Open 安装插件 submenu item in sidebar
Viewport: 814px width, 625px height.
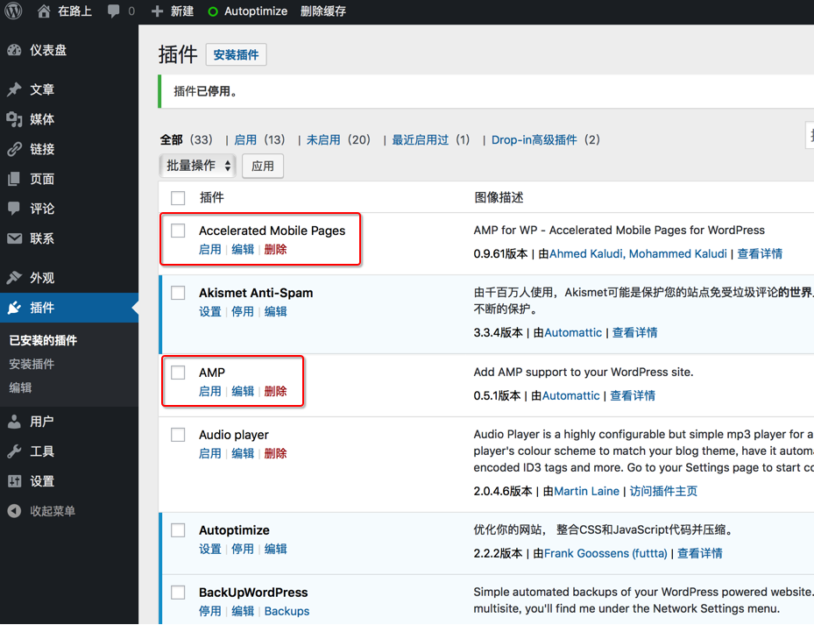[x=32, y=364]
